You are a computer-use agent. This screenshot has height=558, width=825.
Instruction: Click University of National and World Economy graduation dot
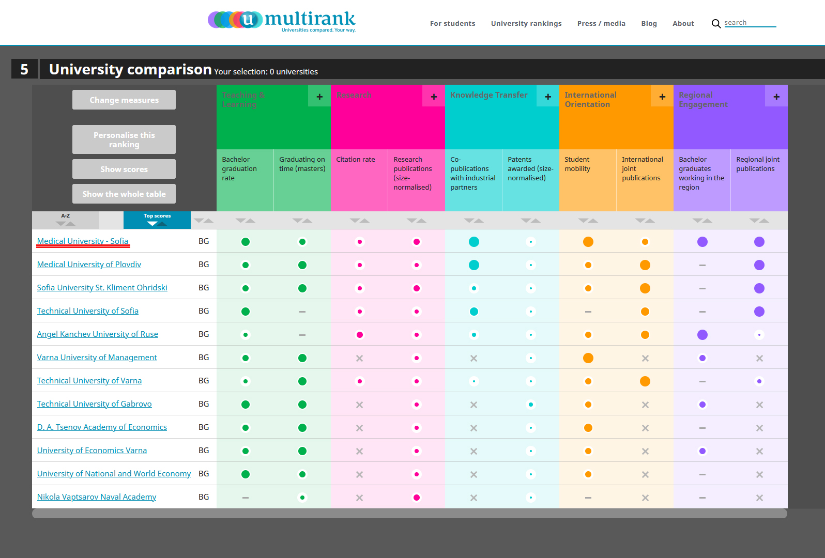(246, 474)
